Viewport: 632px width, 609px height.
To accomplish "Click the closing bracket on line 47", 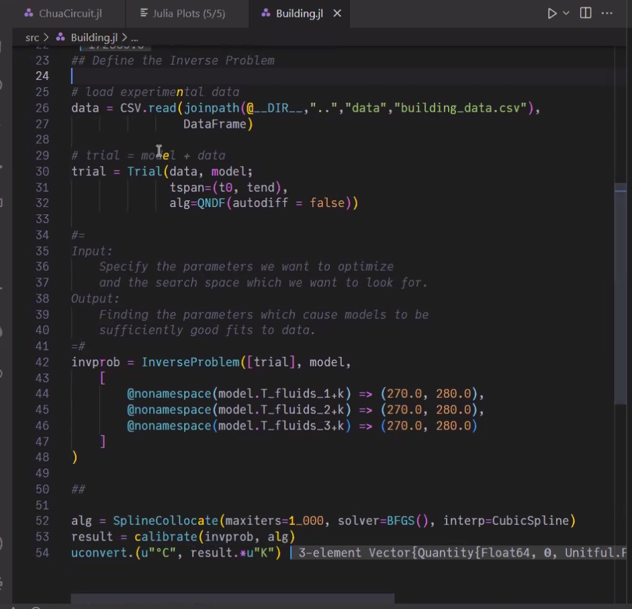I will (x=103, y=442).
